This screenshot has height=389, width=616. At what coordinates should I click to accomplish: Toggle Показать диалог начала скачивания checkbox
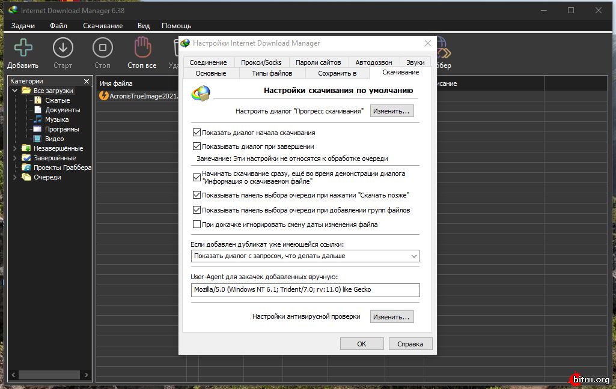pyautogui.click(x=197, y=133)
